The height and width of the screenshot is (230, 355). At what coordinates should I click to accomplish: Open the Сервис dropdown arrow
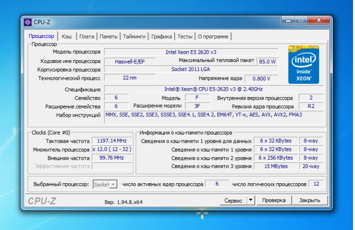[x=250, y=200]
